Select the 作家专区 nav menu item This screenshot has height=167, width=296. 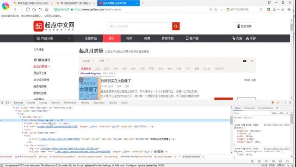167,39
